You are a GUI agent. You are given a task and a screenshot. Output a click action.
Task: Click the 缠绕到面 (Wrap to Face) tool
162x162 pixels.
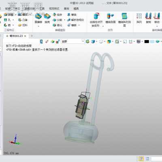111,18
